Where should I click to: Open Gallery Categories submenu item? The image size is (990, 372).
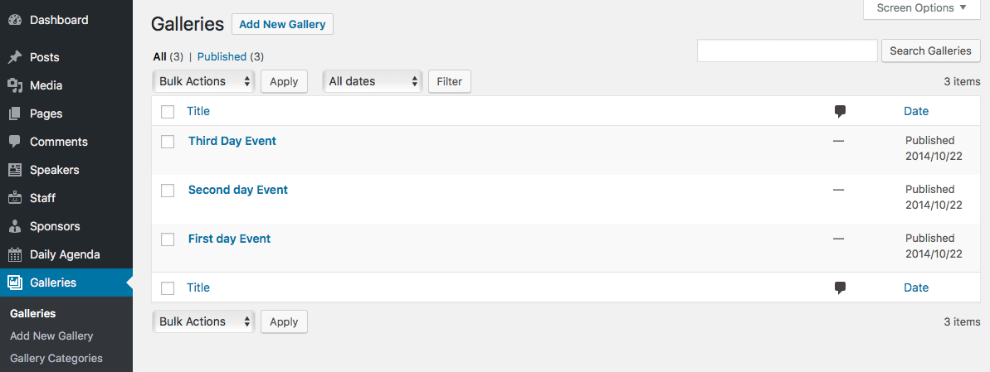[56, 358]
